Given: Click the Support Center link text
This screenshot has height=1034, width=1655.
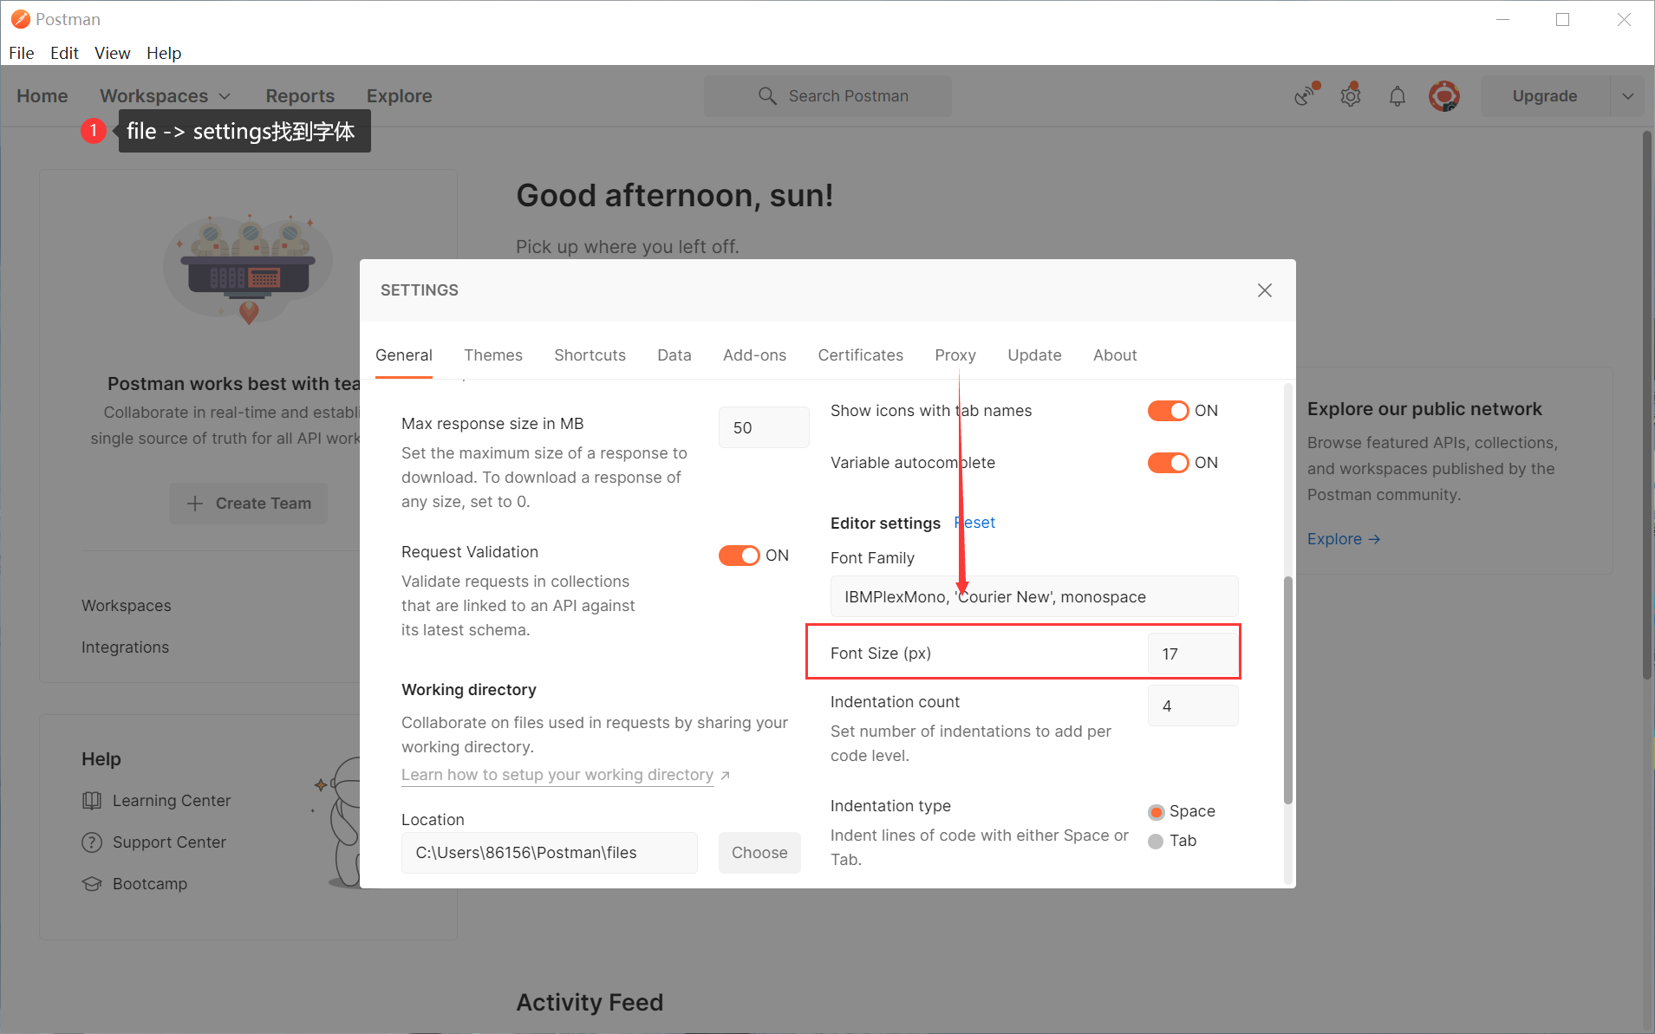Looking at the screenshot, I should coord(169,842).
